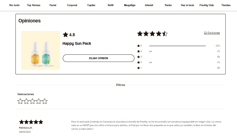237x136 pixels.
Task: Click the 5-star rating progress bar
Action: click(x=177, y=46)
